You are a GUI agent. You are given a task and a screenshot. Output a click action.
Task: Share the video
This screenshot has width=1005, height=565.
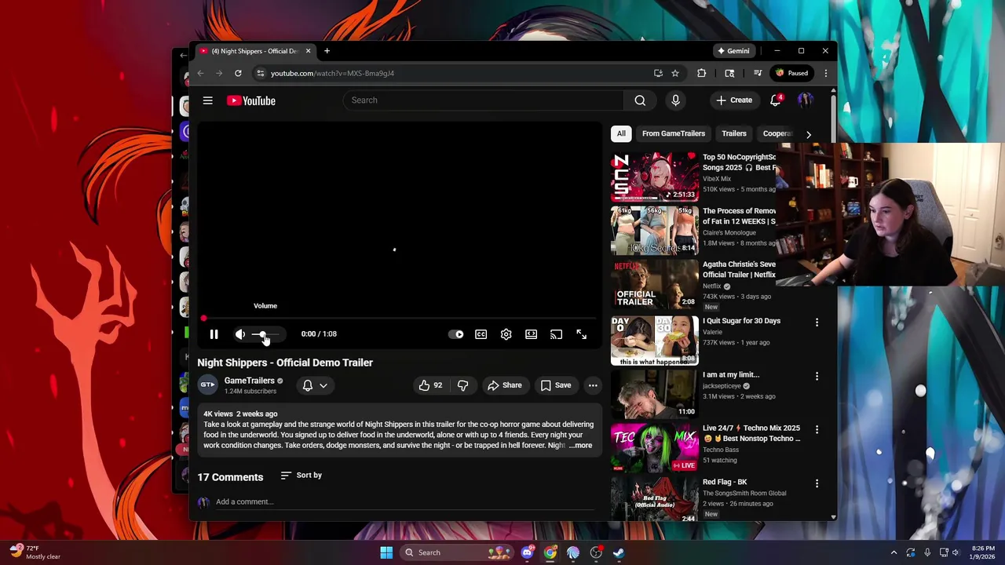click(x=504, y=385)
